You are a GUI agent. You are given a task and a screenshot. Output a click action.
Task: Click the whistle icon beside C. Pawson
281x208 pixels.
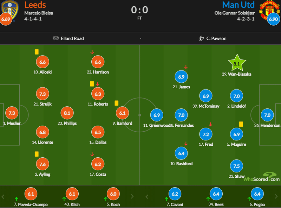(x=201, y=38)
